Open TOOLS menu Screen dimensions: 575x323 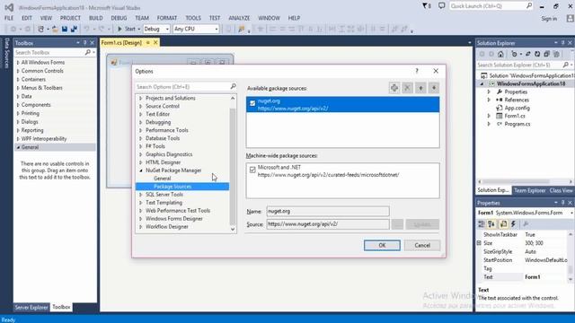point(193,18)
